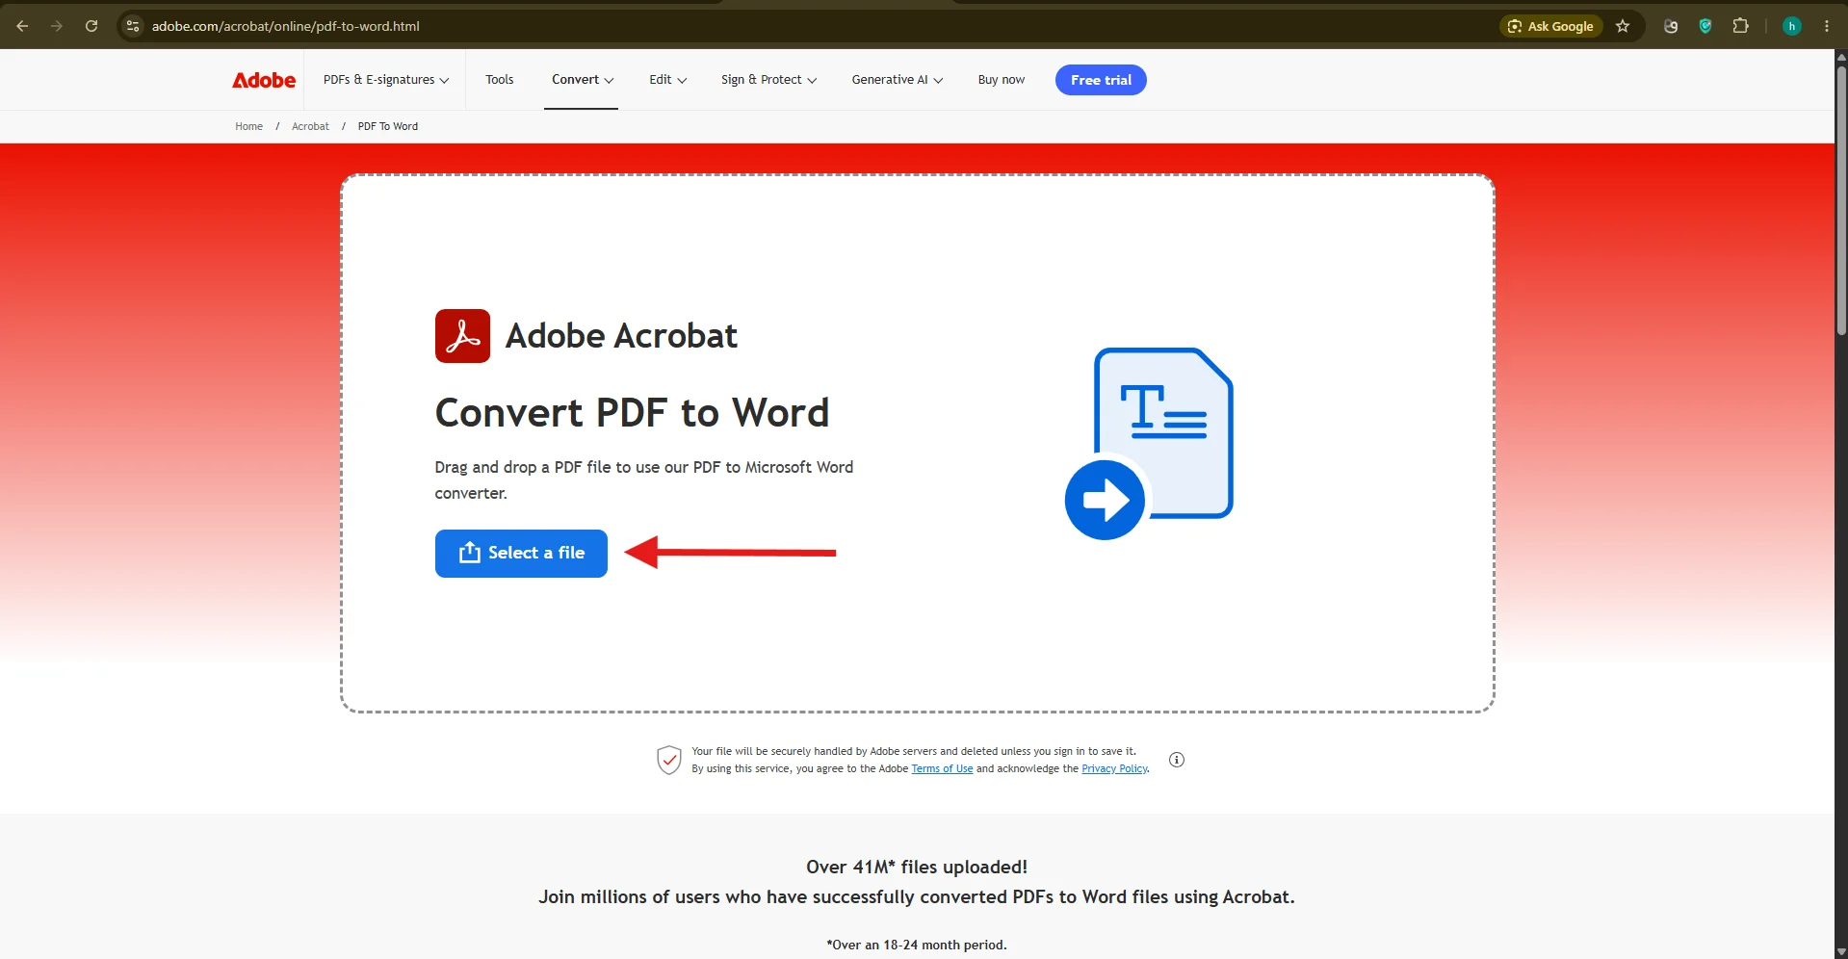Bookmark this page with the star icon
This screenshot has height=959, width=1848.
1623,26
